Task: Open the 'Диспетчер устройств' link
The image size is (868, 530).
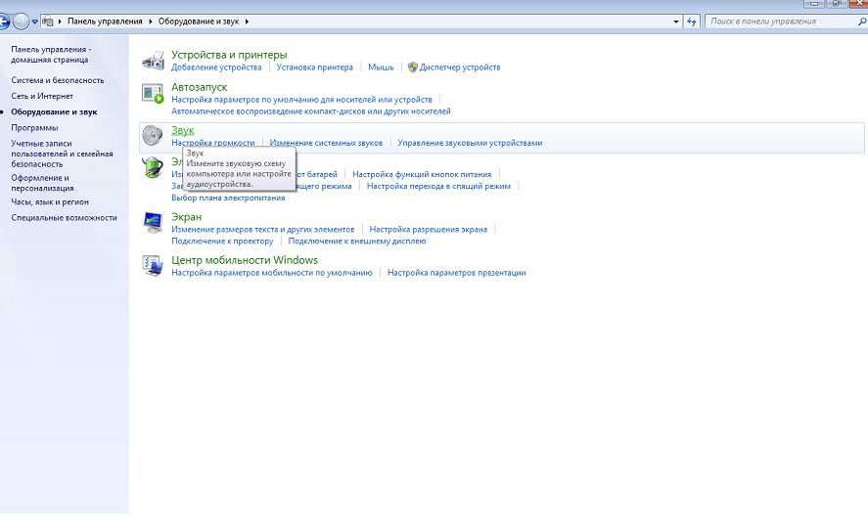Action: point(459,67)
